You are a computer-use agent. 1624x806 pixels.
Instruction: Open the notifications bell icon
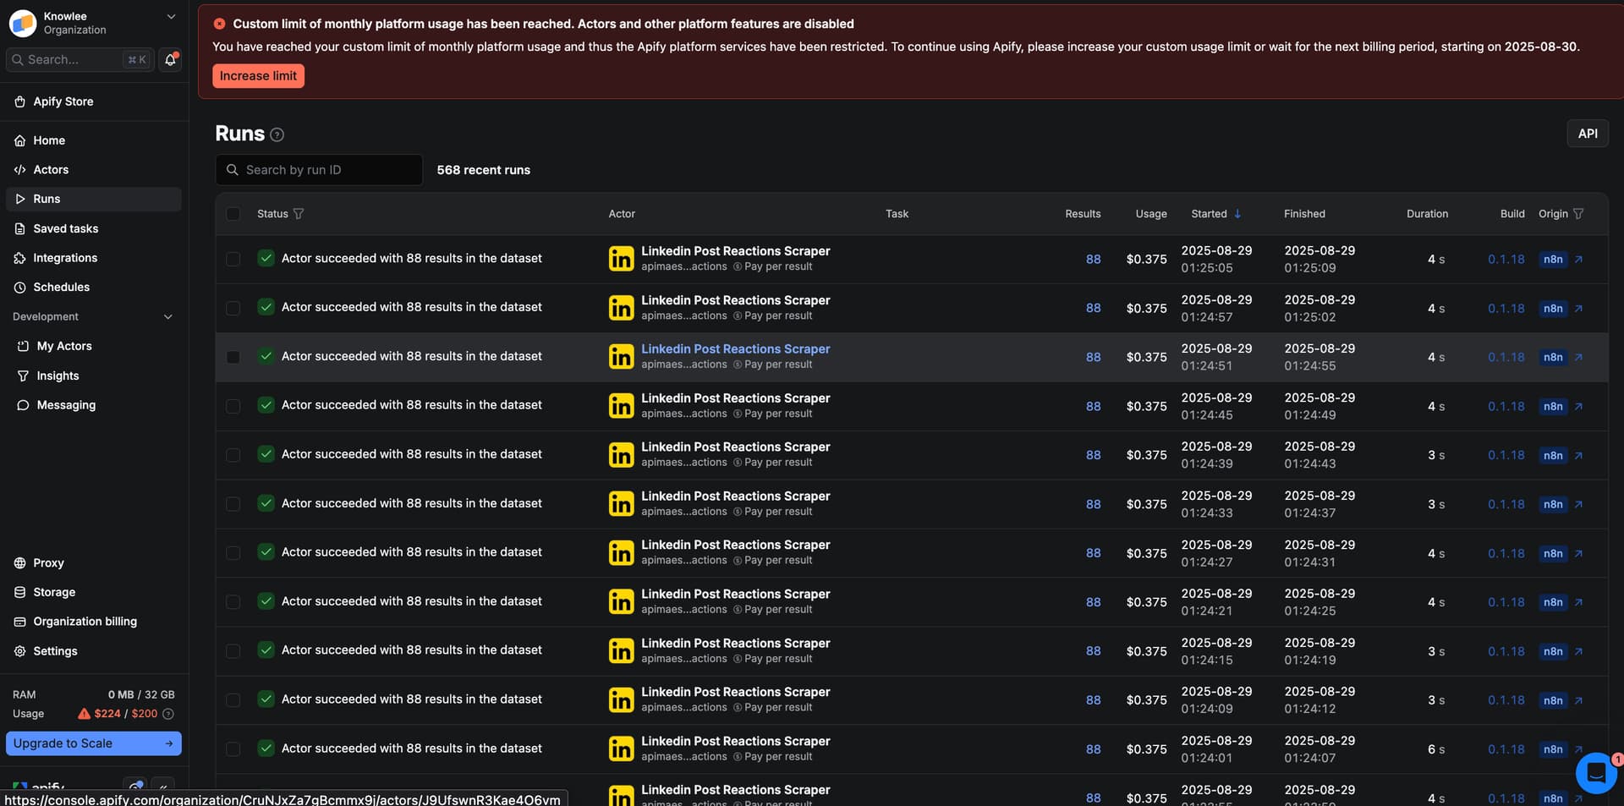(170, 59)
